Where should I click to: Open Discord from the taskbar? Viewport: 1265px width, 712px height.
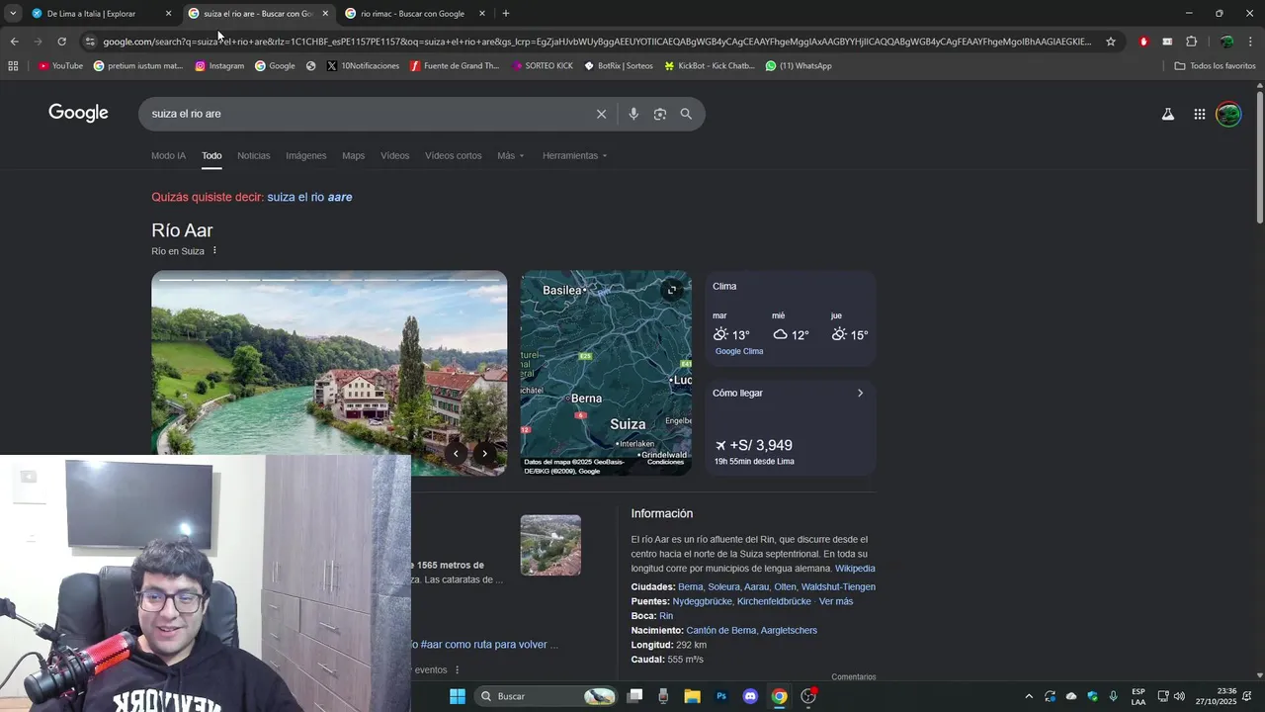coord(750,696)
